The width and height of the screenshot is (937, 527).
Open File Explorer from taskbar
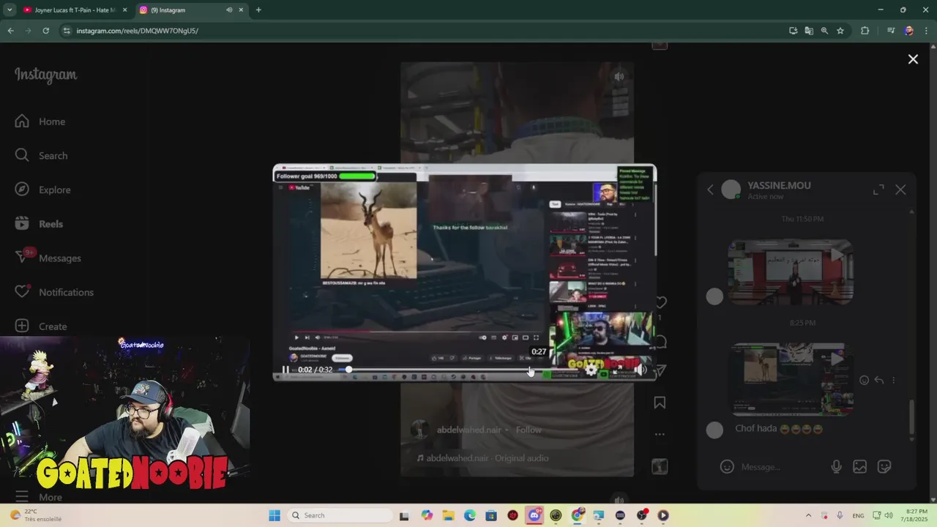pyautogui.click(x=448, y=515)
